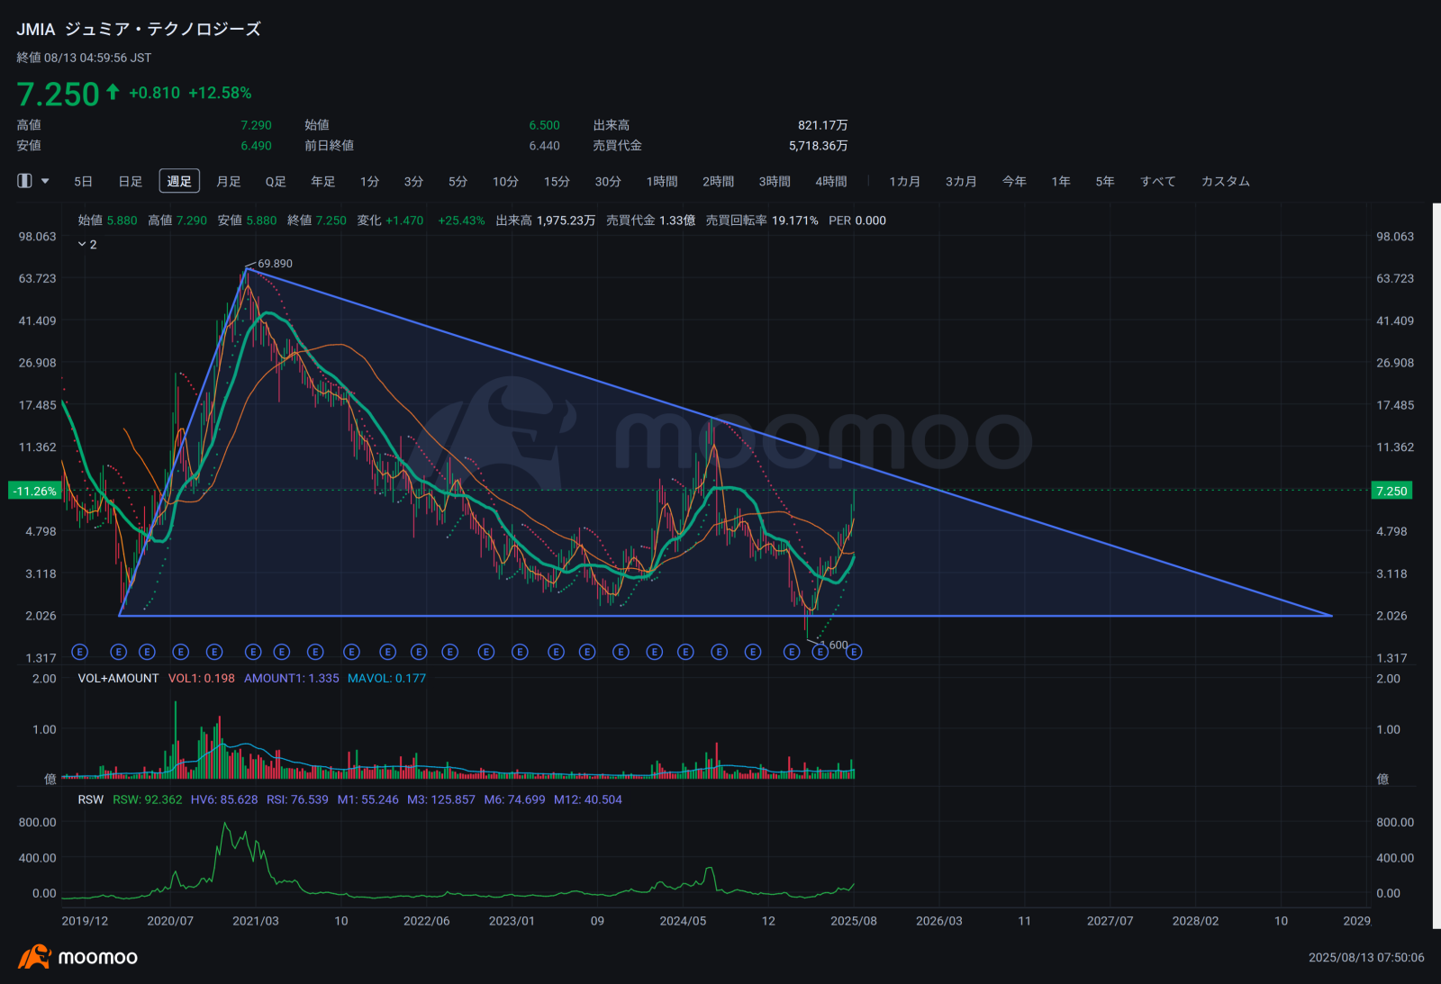This screenshot has width=1441, height=984.
Task: Click the first earnings E marker
Action: [x=79, y=652]
